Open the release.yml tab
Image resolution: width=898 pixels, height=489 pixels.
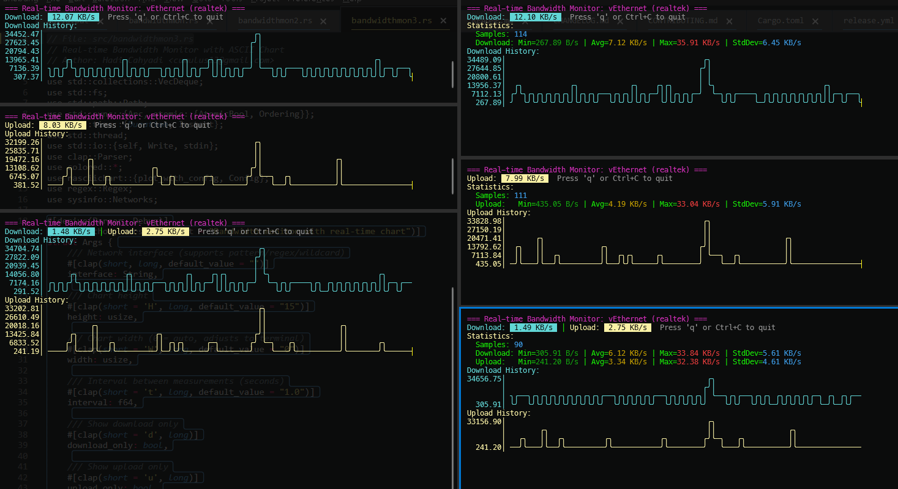[x=868, y=21]
